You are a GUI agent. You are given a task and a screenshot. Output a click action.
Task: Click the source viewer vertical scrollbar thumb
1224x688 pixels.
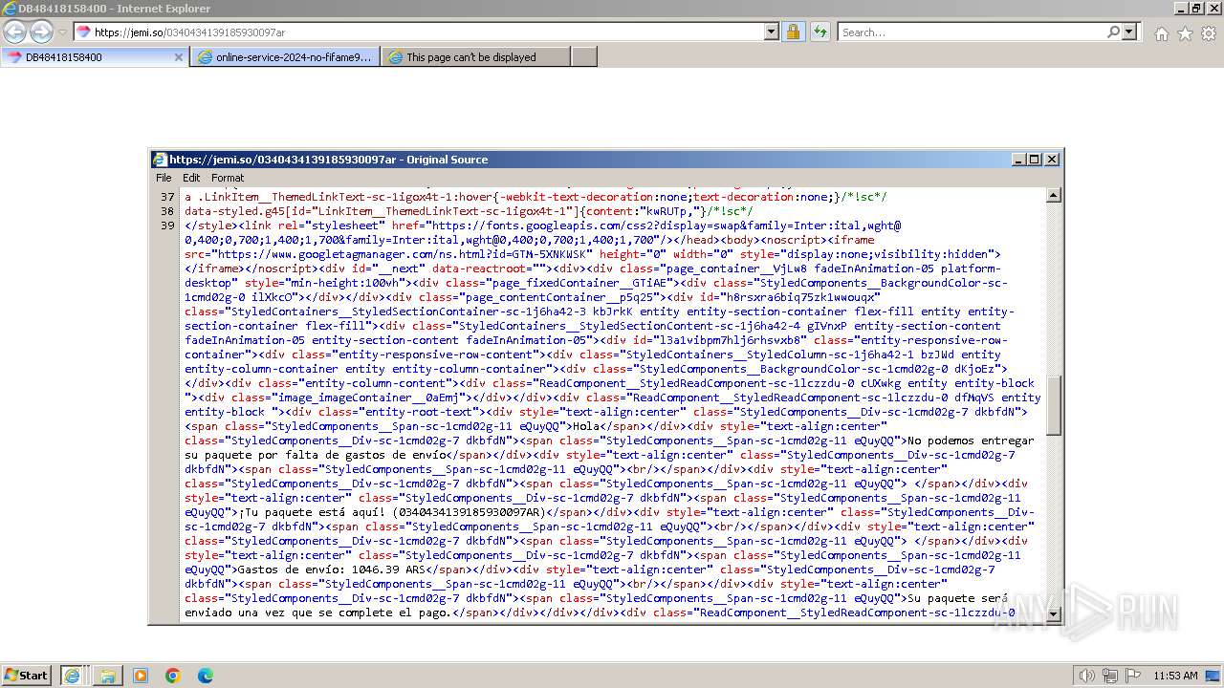pyautogui.click(x=1054, y=405)
